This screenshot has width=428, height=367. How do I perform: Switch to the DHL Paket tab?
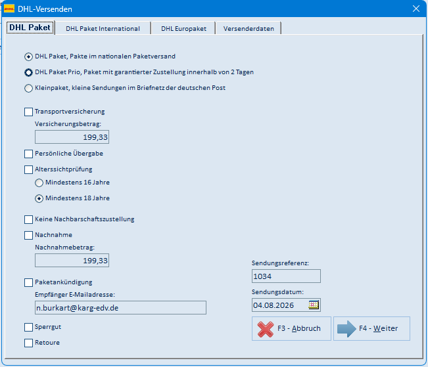30,28
